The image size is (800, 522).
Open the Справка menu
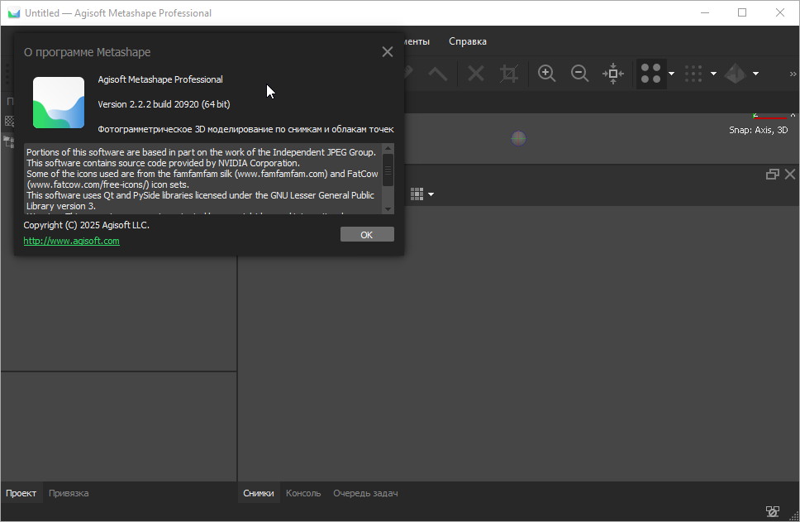click(x=467, y=41)
